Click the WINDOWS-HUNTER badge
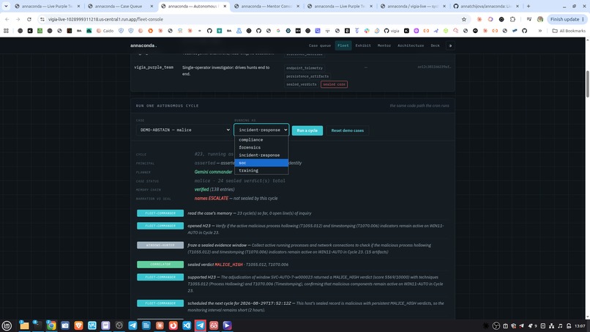The image size is (590, 332). (160, 246)
